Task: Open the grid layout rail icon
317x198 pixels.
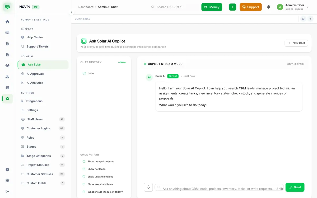Action: [7, 181]
